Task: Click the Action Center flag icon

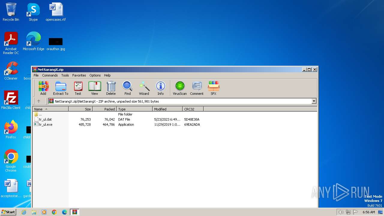Action: point(355,212)
